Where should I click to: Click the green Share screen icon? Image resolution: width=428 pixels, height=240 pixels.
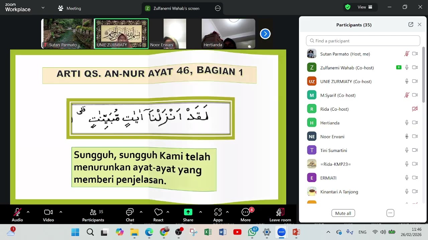[188, 212]
